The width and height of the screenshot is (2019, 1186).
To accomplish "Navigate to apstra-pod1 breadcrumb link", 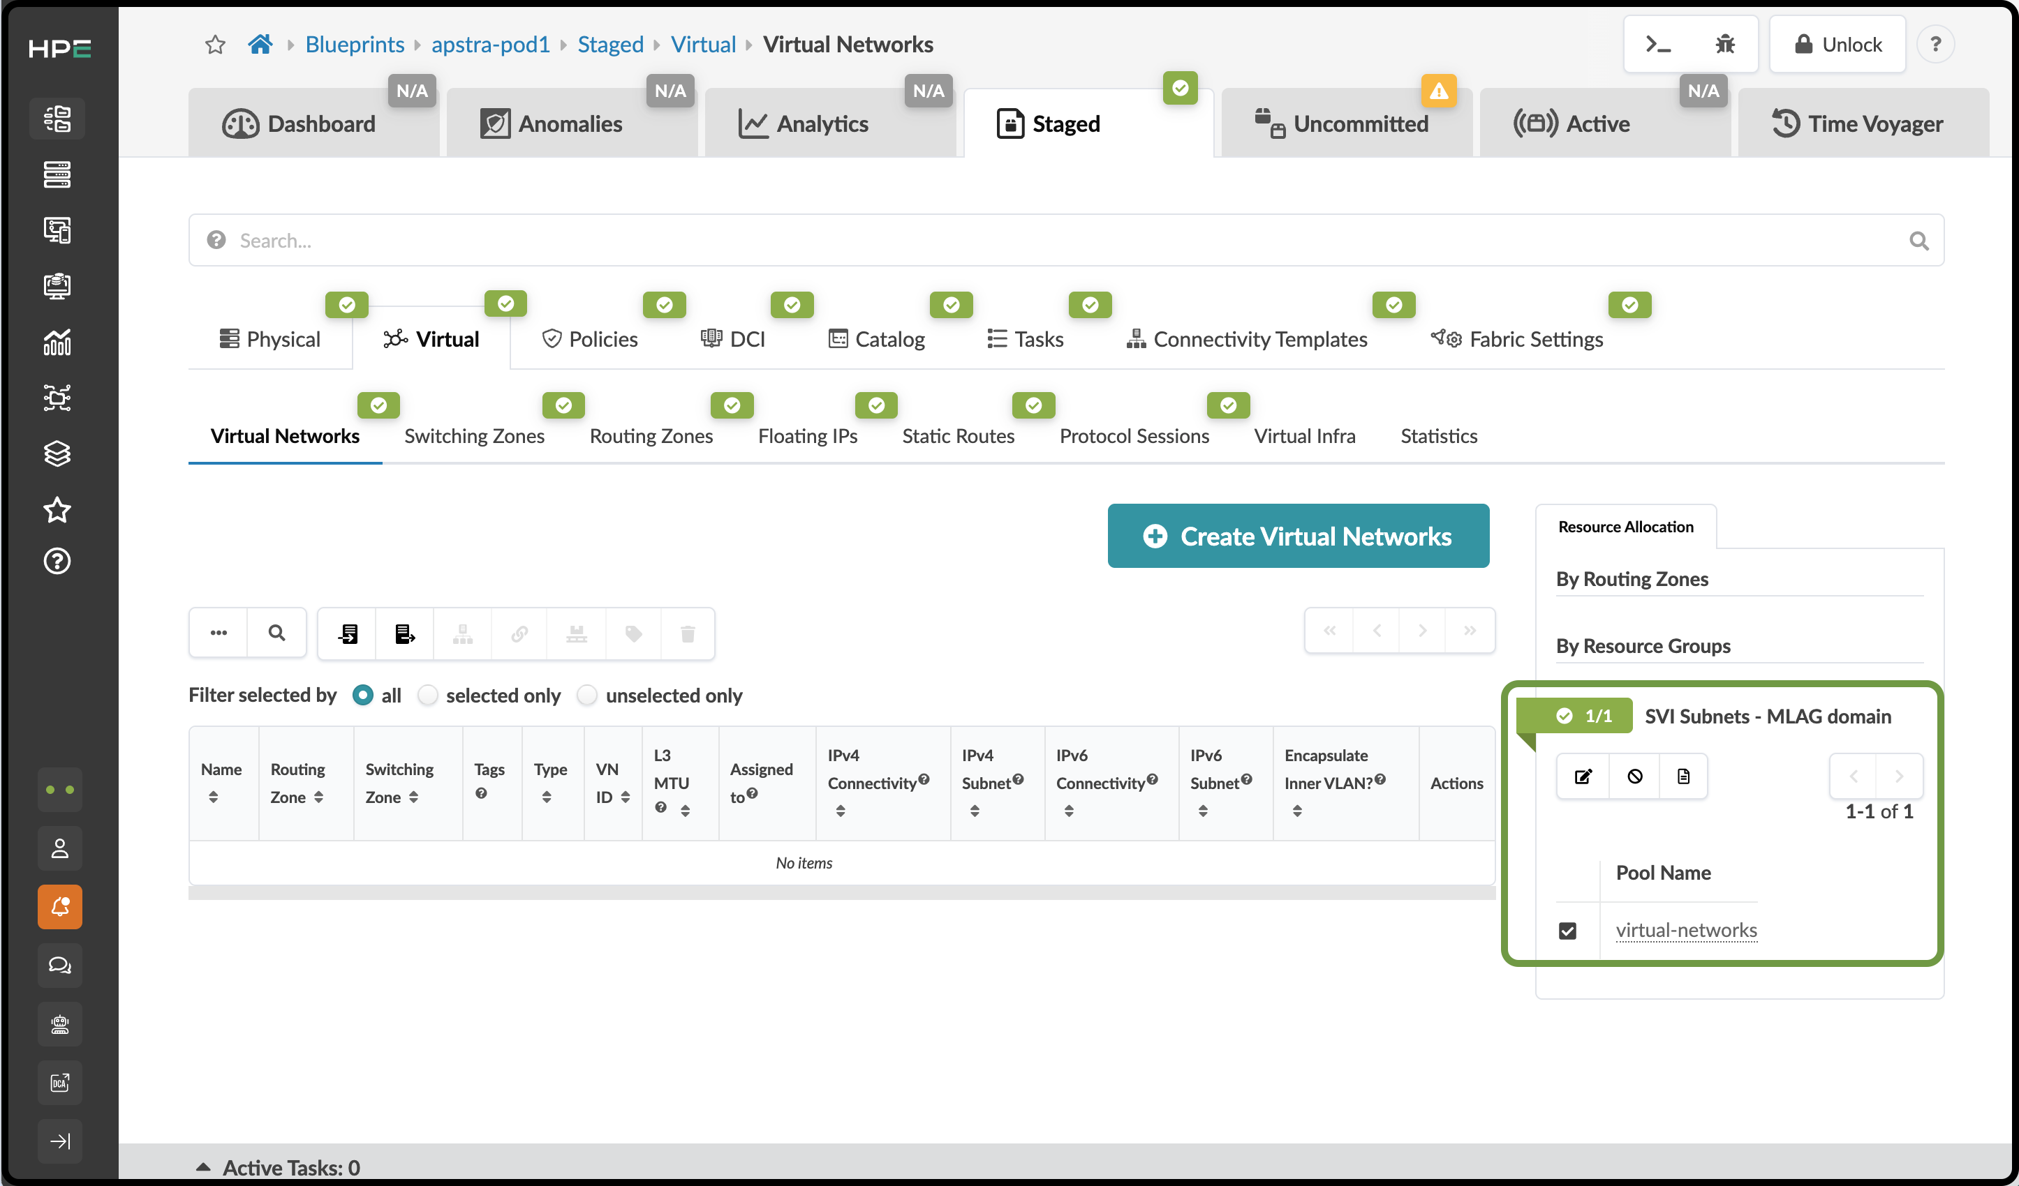I will [x=490, y=44].
